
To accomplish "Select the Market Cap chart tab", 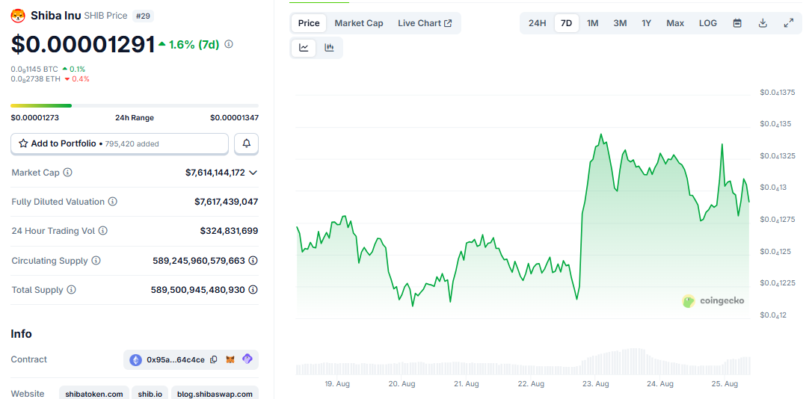I will pyautogui.click(x=359, y=23).
